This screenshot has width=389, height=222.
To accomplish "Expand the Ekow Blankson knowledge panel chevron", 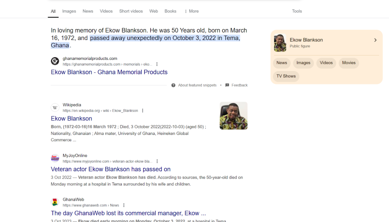I will [375, 40].
